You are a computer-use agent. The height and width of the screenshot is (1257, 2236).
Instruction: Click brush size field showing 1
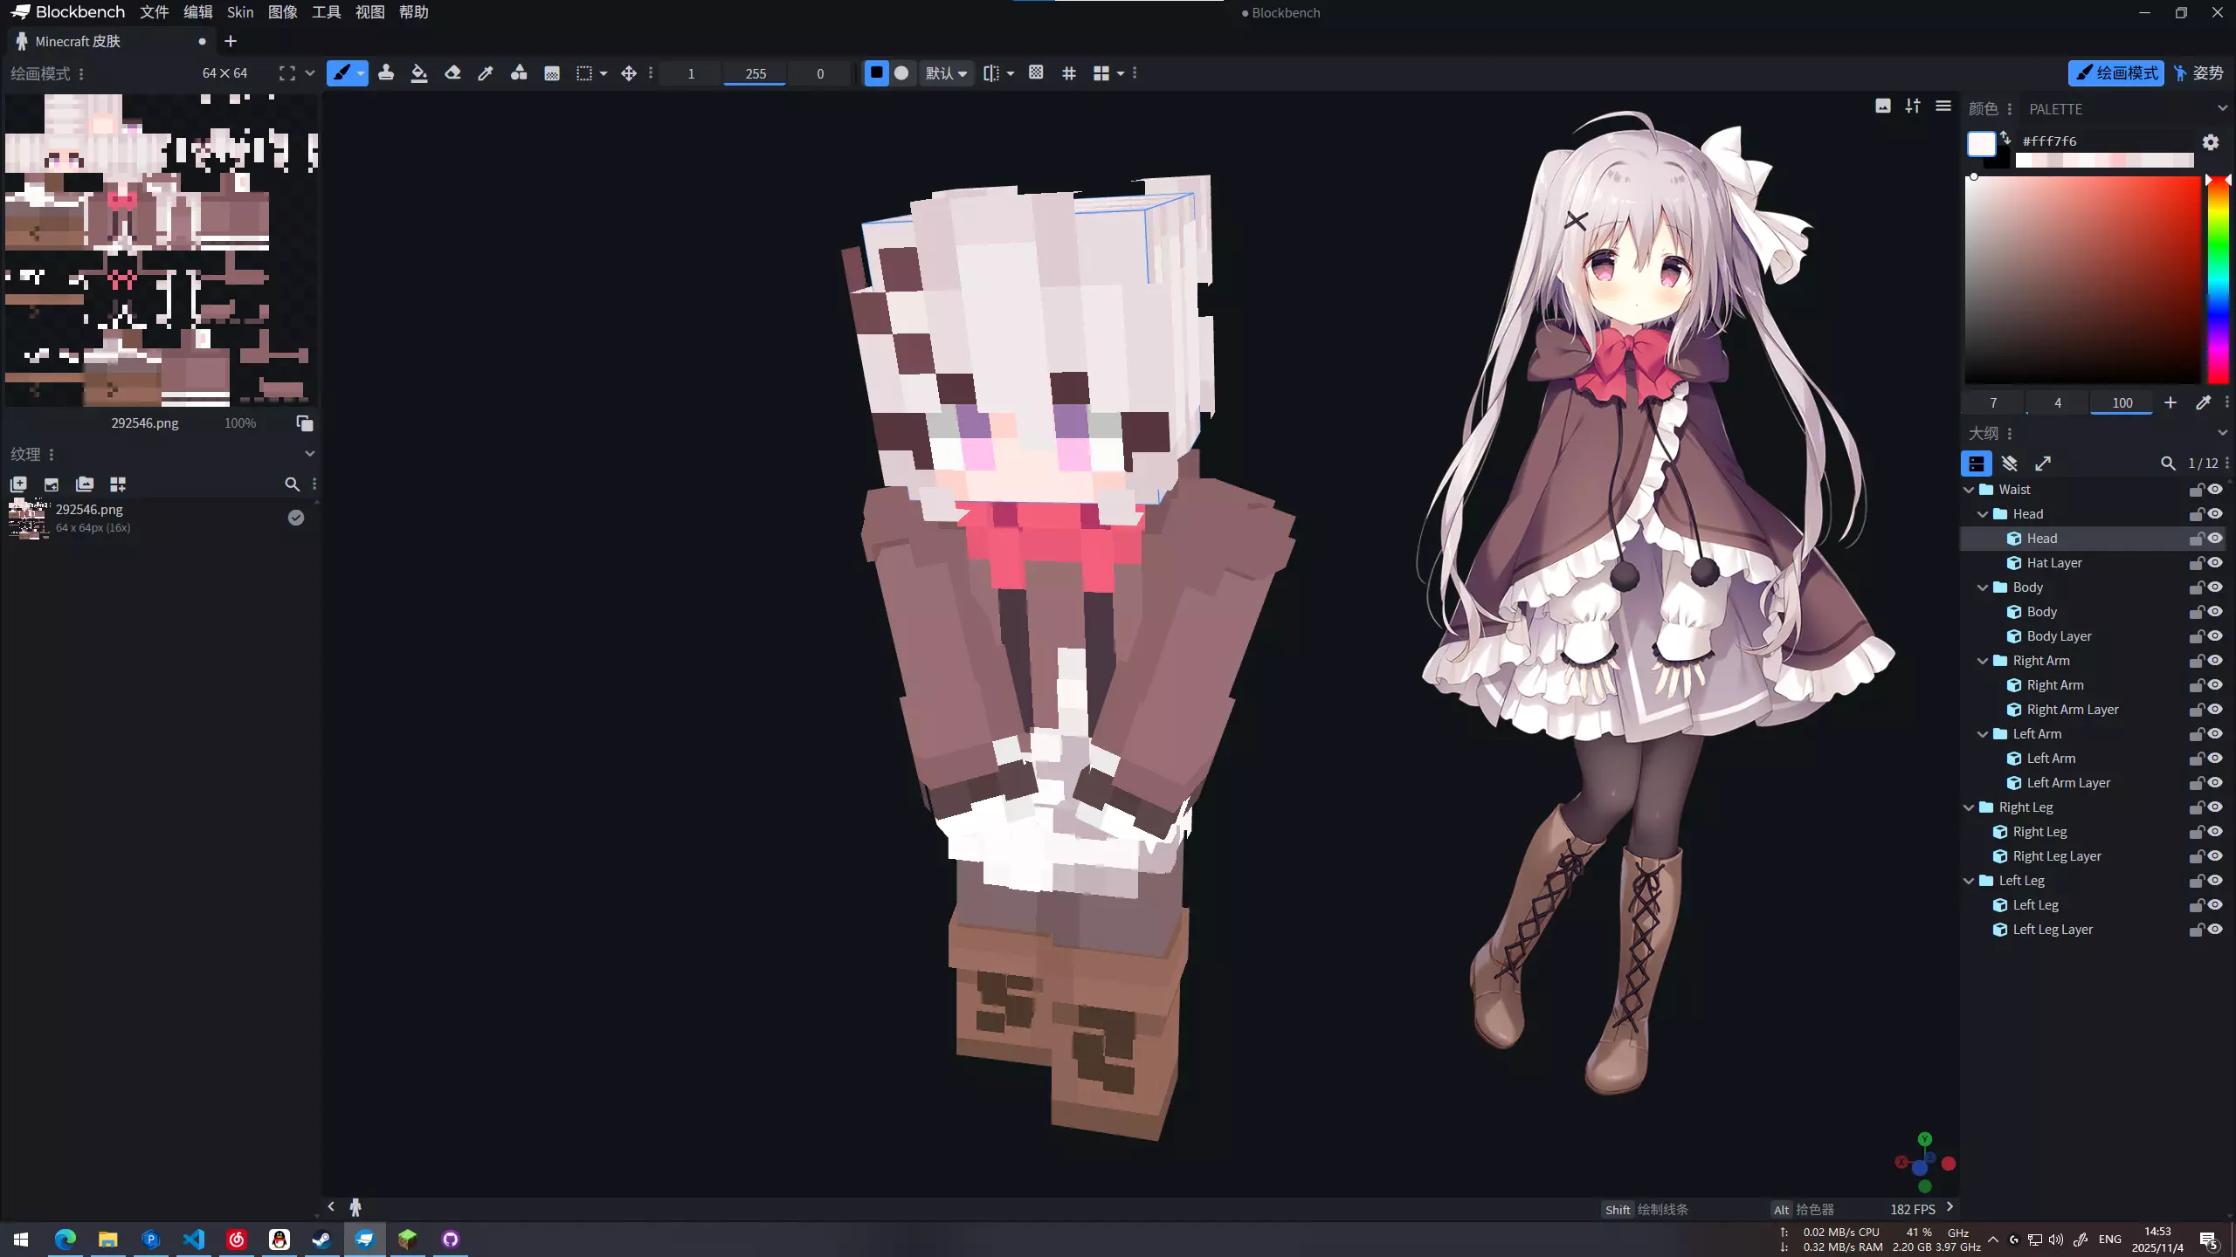tap(691, 73)
